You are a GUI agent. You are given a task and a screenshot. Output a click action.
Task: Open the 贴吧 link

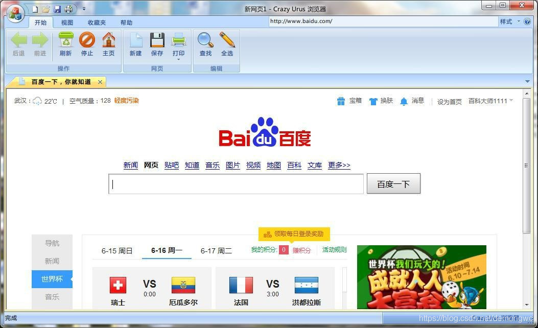click(x=172, y=165)
